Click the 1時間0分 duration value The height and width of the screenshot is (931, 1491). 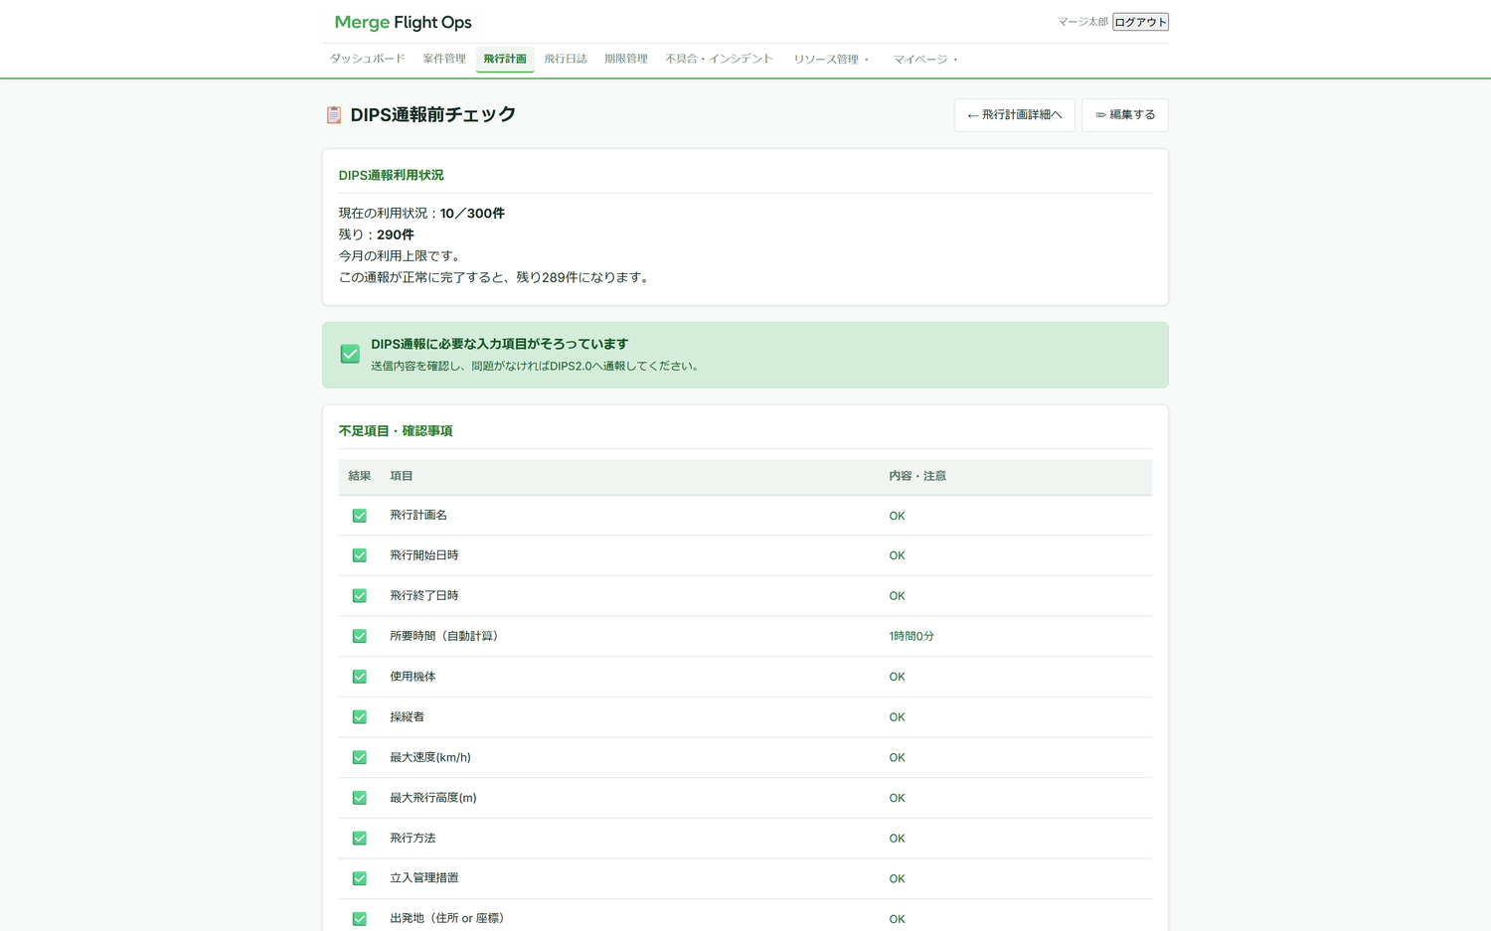[911, 636]
